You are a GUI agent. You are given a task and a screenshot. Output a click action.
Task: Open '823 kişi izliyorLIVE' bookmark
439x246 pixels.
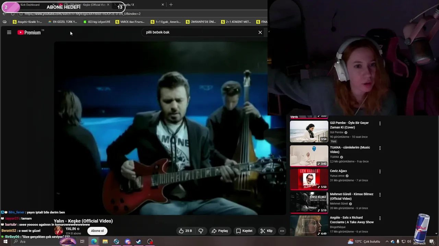click(97, 22)
